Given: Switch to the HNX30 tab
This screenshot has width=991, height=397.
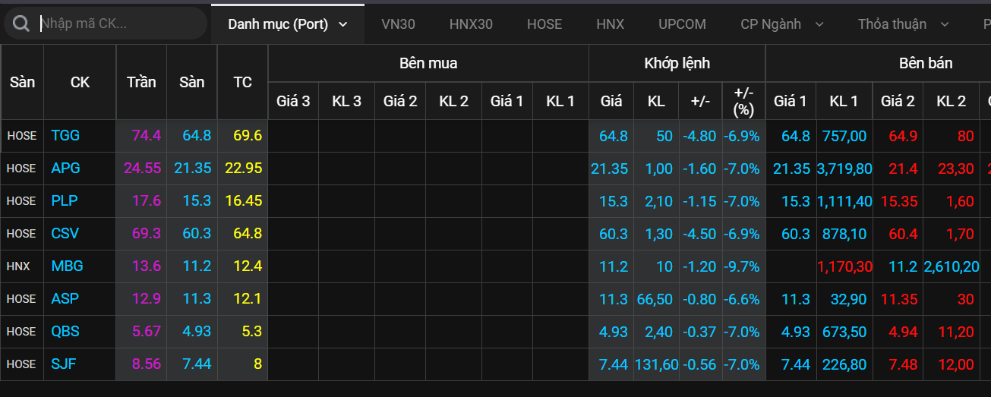Looking at the screenshot, I should pyautogui.click(x=471, y=24).
